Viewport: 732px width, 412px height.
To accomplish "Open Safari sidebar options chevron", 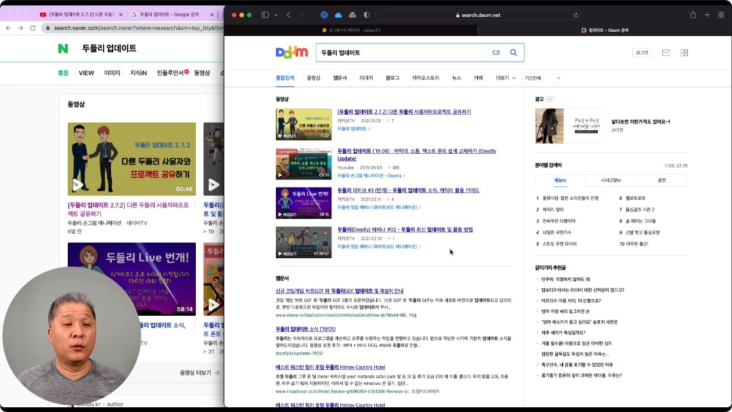I will [x=276, y=15].
